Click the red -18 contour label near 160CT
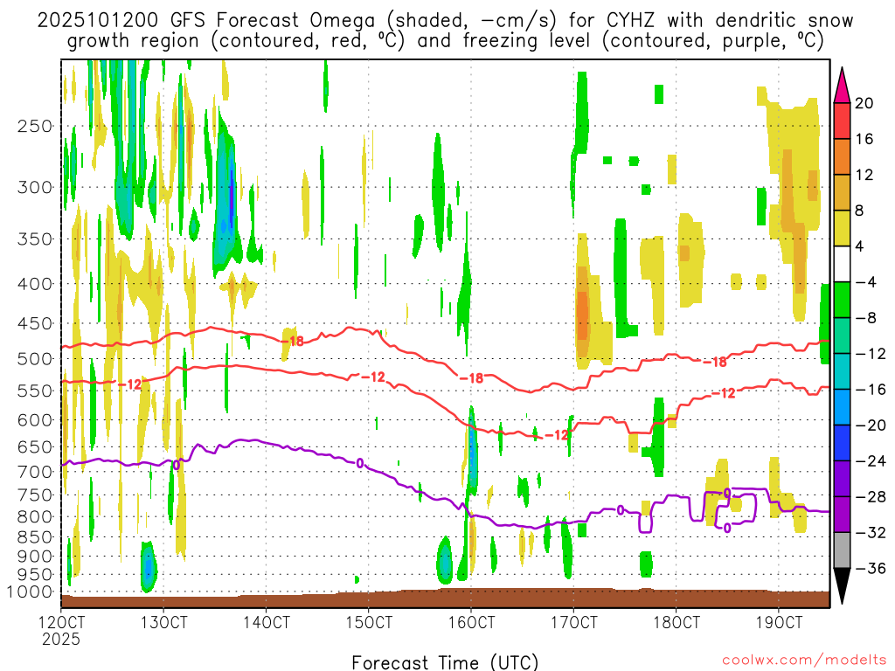 click(471, 377)
